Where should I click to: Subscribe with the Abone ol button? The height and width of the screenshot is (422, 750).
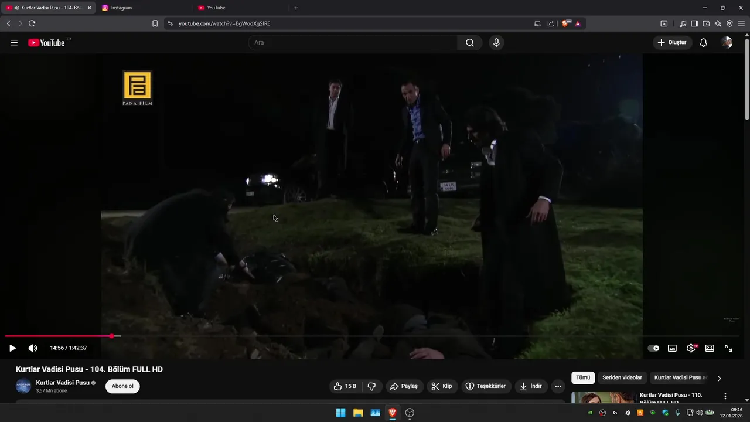pos(122,386)
